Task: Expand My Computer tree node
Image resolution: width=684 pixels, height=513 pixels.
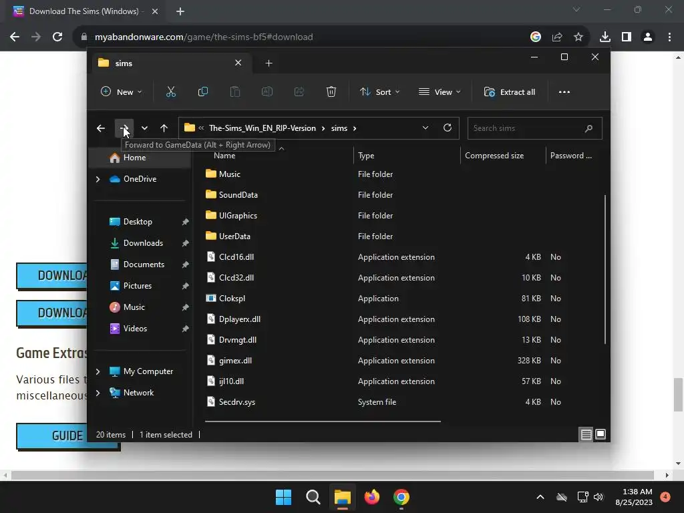Action: click(98, 371)
